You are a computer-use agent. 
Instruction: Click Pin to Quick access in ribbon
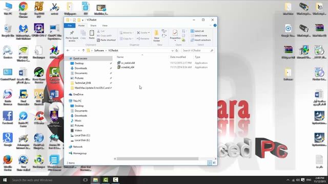point(72,36)
